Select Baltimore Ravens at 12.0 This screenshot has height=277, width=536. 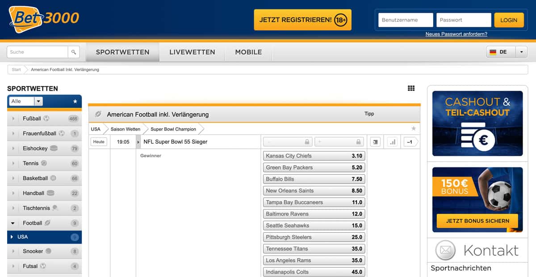314,214
